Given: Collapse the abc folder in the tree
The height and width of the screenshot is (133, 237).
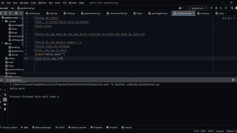Looking at the screenshot, I should 3,44.
